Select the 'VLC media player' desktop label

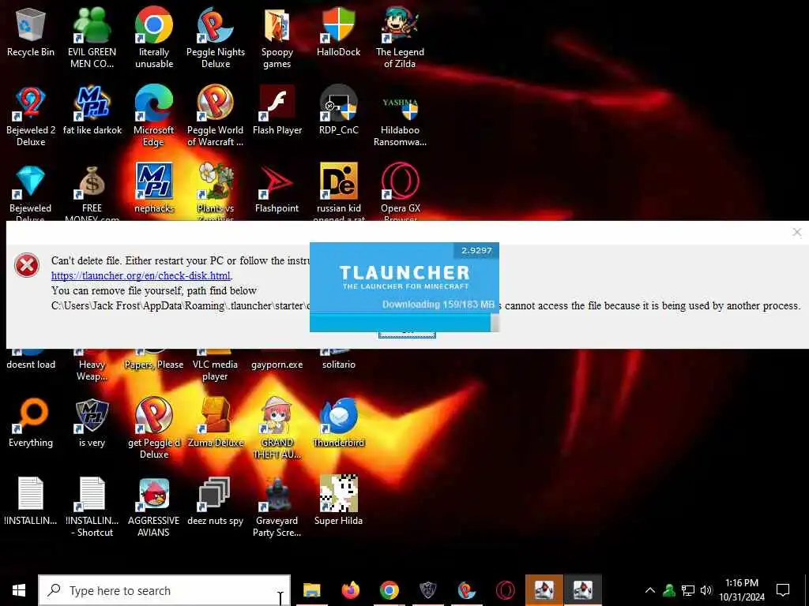click(215, 370)
